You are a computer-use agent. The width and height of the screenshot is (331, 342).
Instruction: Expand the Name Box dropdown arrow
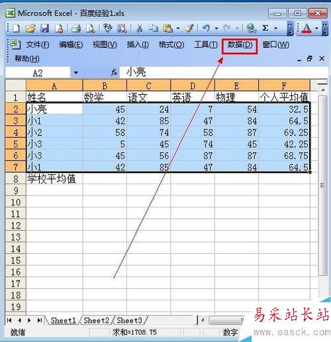(76, 72)
